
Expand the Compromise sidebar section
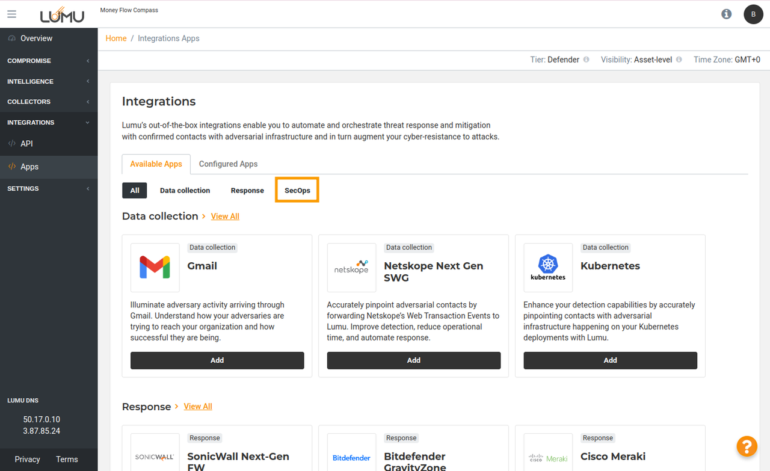click(48, 61)
